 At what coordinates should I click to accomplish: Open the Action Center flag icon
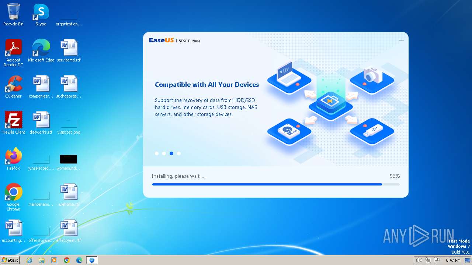coord(437,260)
